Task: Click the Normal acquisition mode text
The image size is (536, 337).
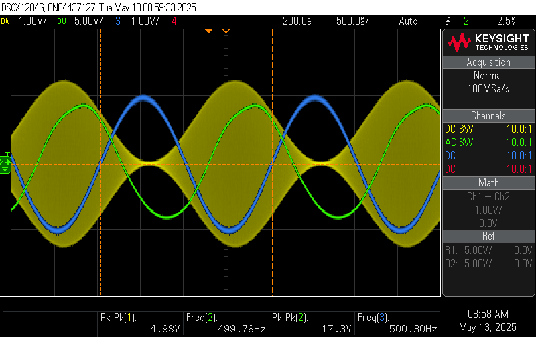Action: pyautogui.click(x=488, y=76)
